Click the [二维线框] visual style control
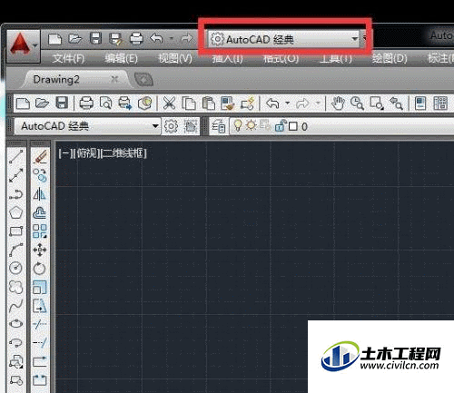This screenshot has width=454, height=393. coord(123,153)
